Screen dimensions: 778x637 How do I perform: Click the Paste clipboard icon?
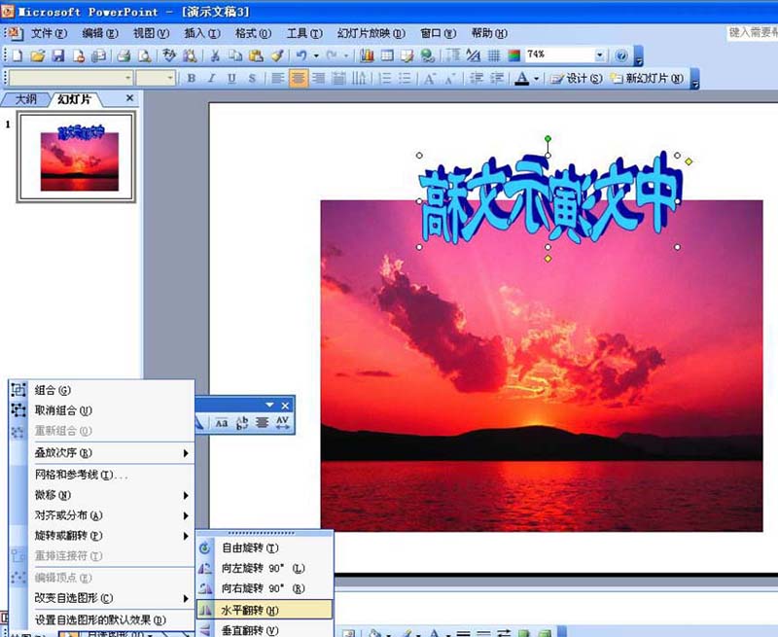point(256,55)
